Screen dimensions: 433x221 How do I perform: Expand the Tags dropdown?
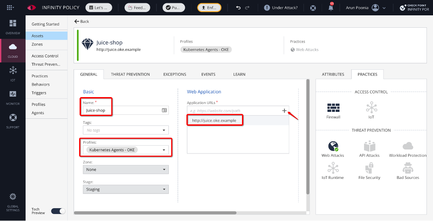pos(164,130)
